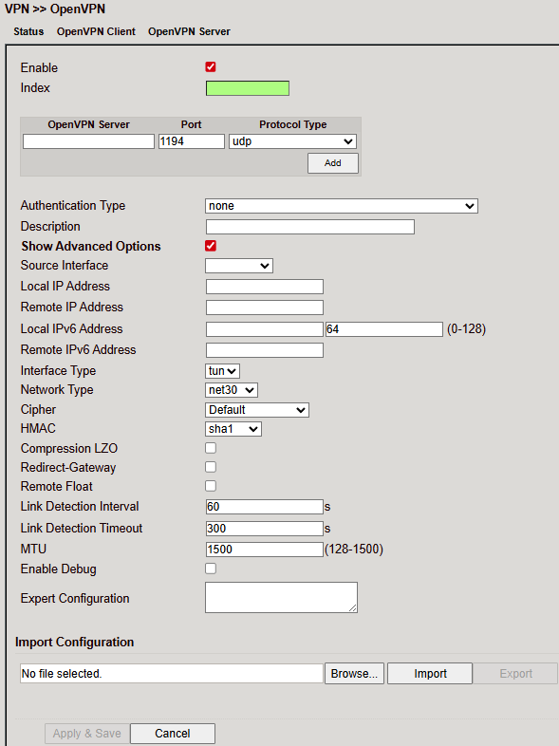Click the Port field showing 1194
Screen dimensions: 559x746
(192, 141)
